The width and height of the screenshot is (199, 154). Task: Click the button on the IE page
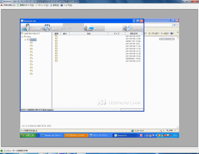click(x=167, y=39)
